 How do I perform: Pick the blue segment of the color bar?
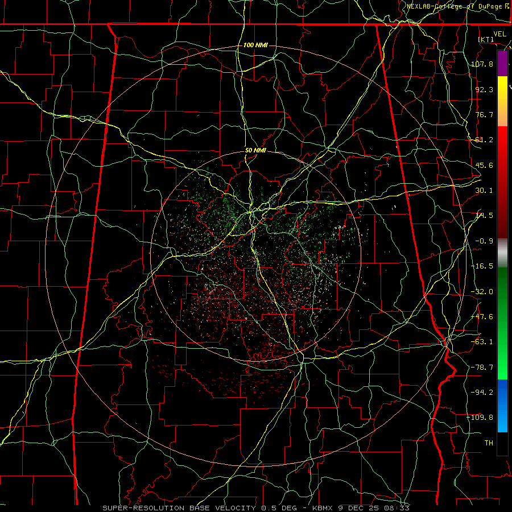[x=502, y=406]
